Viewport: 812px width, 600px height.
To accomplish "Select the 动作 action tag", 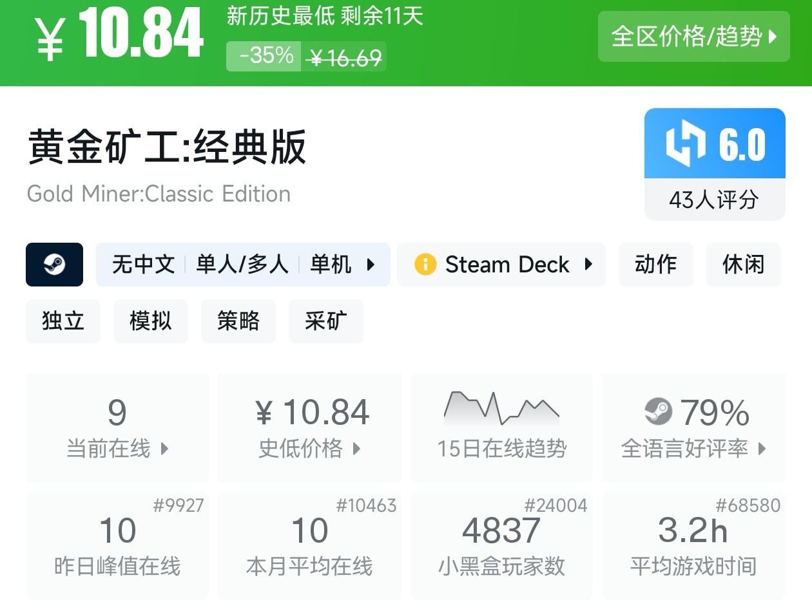I will (x=655, y=265).
